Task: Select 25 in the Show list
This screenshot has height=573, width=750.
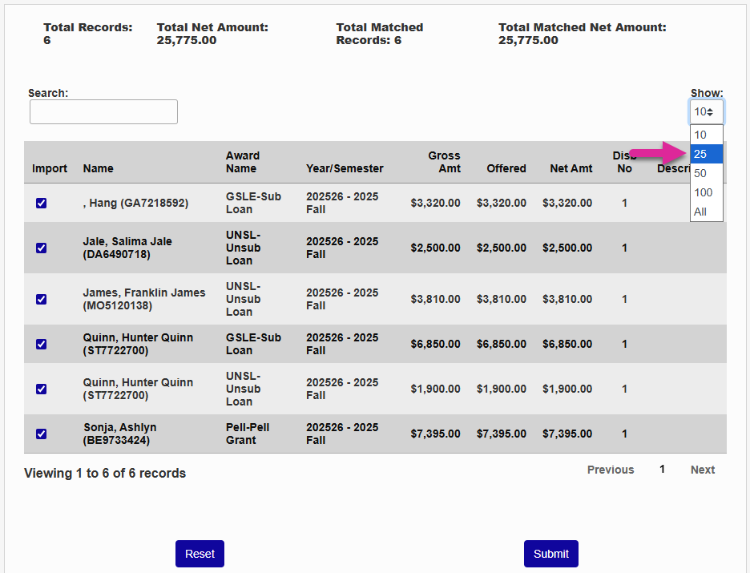Action: (x=706, y=154)
